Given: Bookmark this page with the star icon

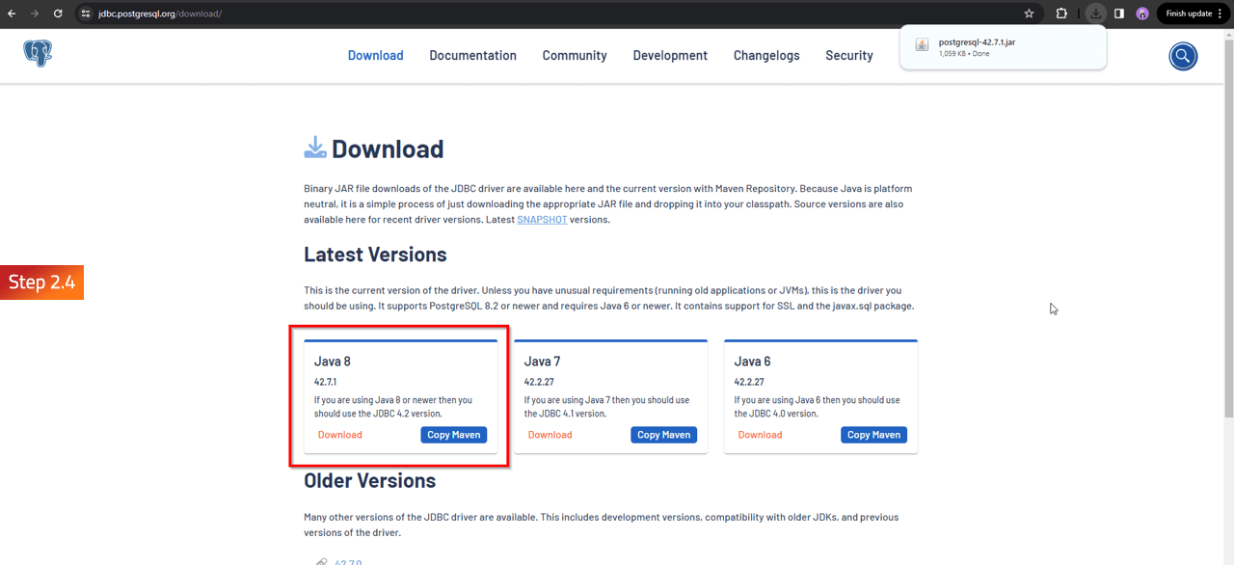Looking at the screenshot, I should 1029,13.
